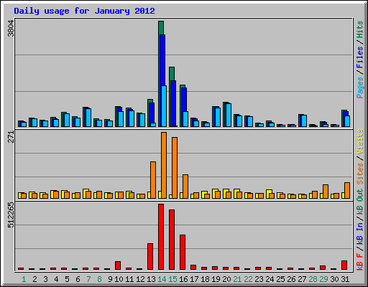Click the cyan pages bar for day 19
This screenshot has width=368, height=287.
coord(218,117)
